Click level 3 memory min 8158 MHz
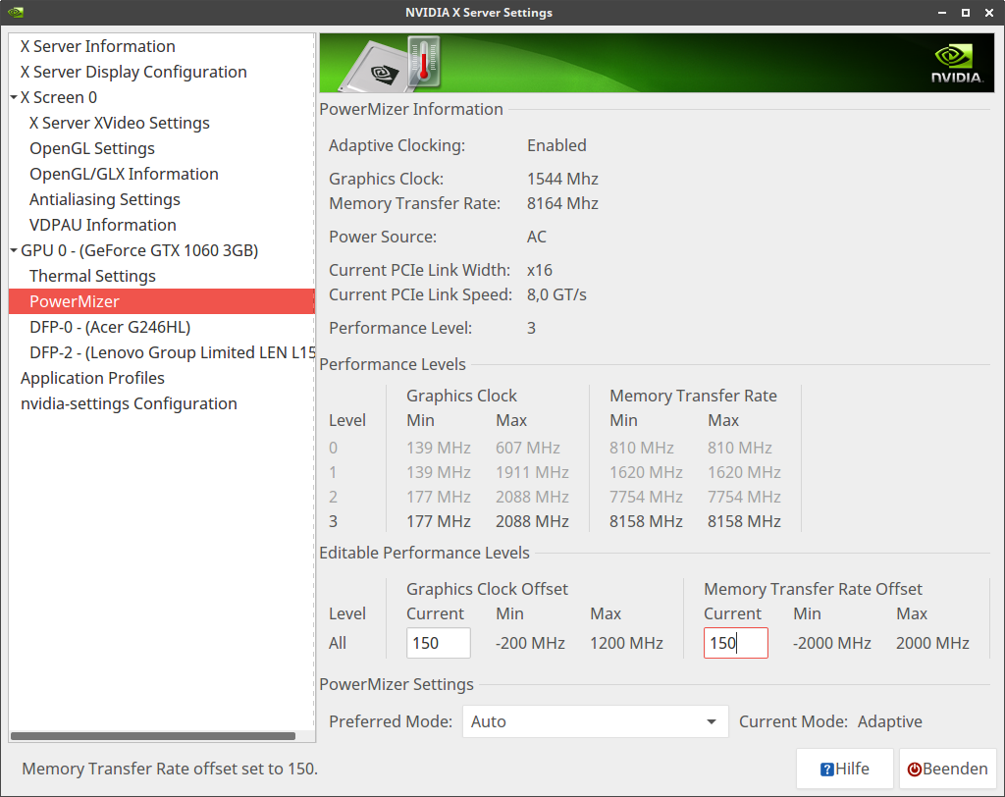 646,521
